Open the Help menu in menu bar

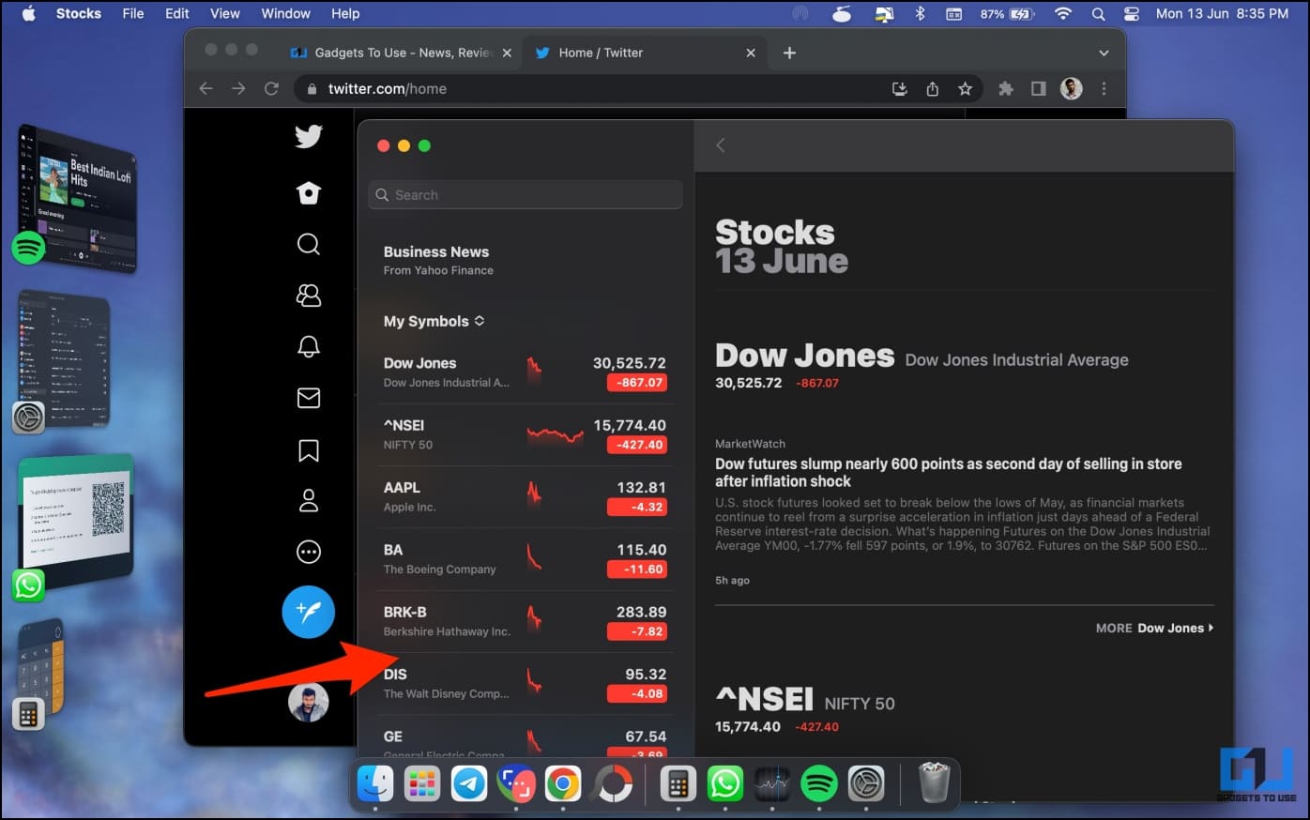(x=345, y=13)
